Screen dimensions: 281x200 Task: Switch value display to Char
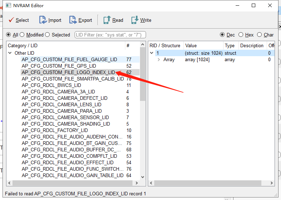coord(260,35)
